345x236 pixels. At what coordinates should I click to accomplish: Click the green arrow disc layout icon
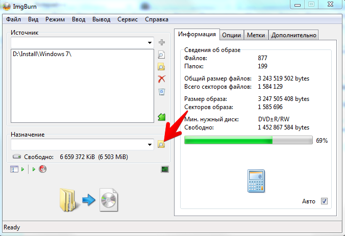pos(162,117)
